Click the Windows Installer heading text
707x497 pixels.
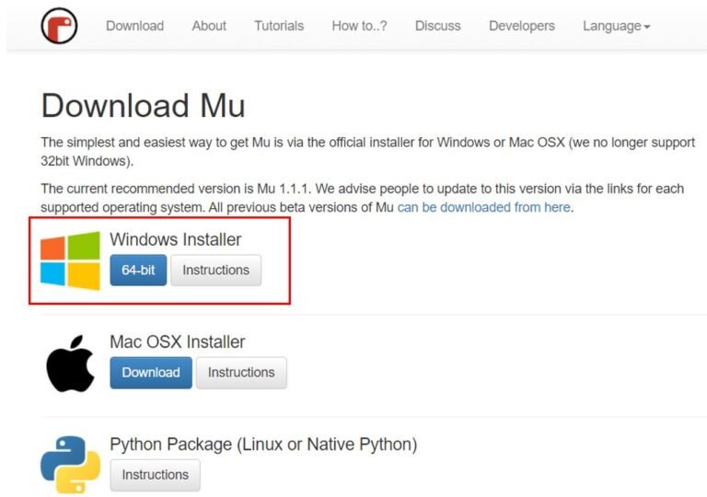[x=175, y=239]
